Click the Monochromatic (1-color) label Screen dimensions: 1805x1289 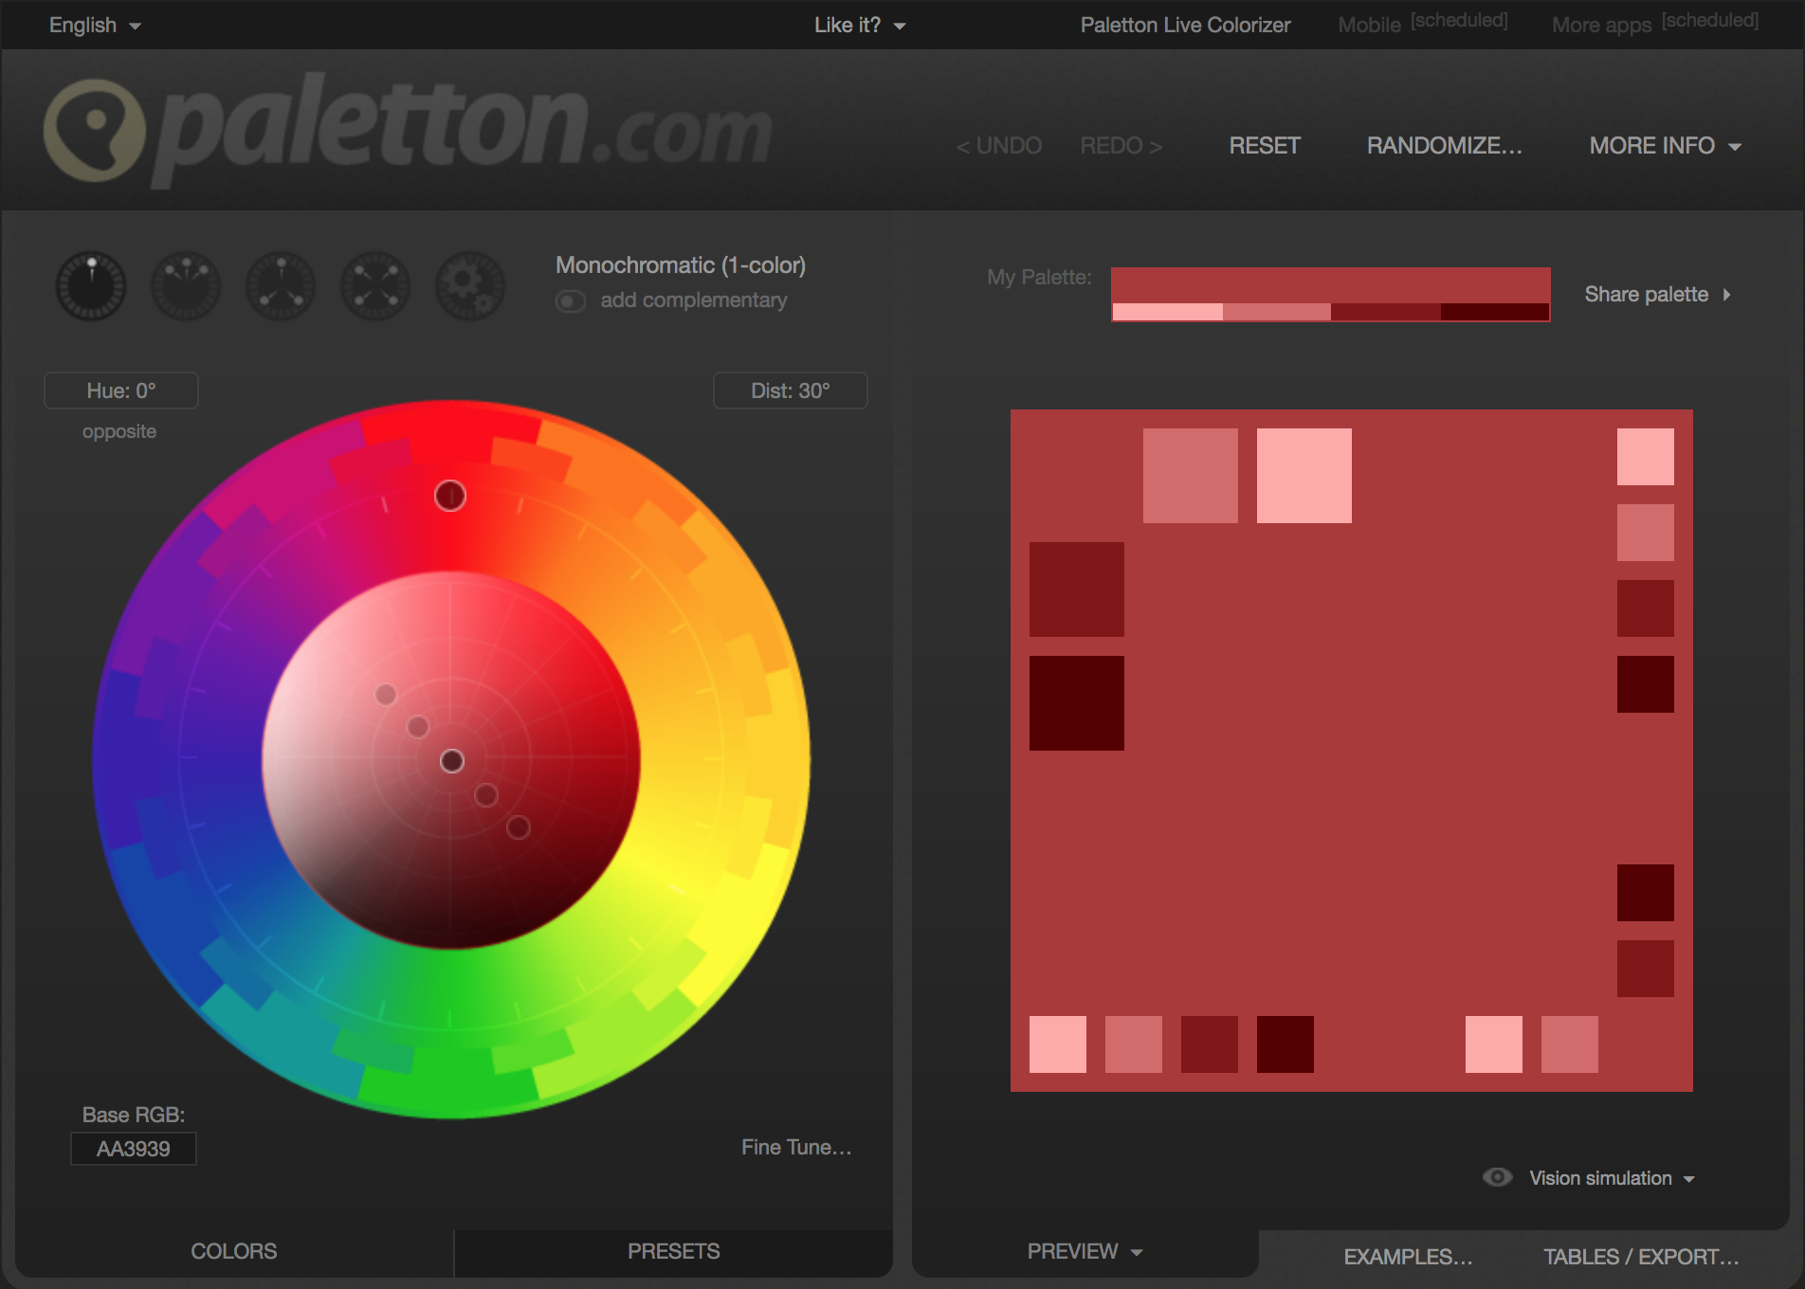[x=681, y=265]
